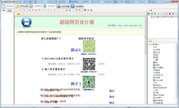
Task: Click the paste clipboard icon
Action: 21,10
